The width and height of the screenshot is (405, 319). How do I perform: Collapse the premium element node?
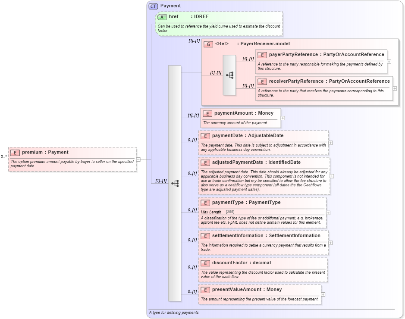(138, 159)
